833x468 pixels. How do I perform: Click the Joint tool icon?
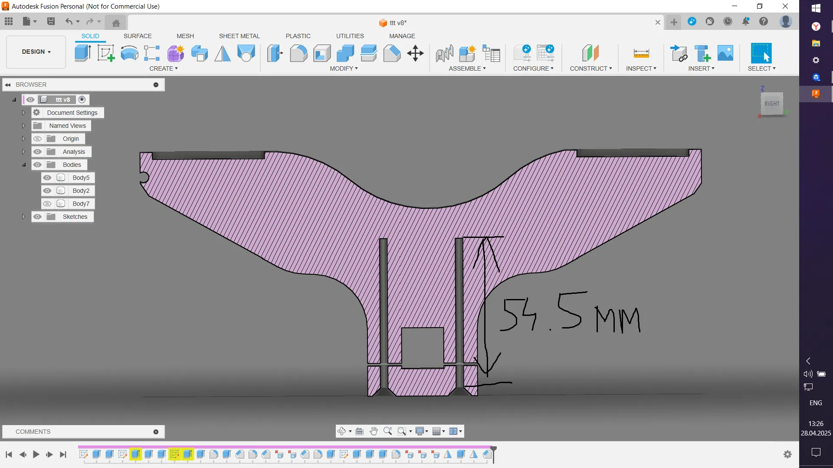444,53
